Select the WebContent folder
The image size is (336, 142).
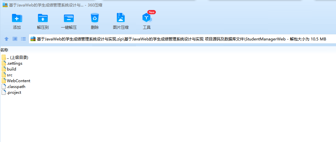(x=16, y=81)
